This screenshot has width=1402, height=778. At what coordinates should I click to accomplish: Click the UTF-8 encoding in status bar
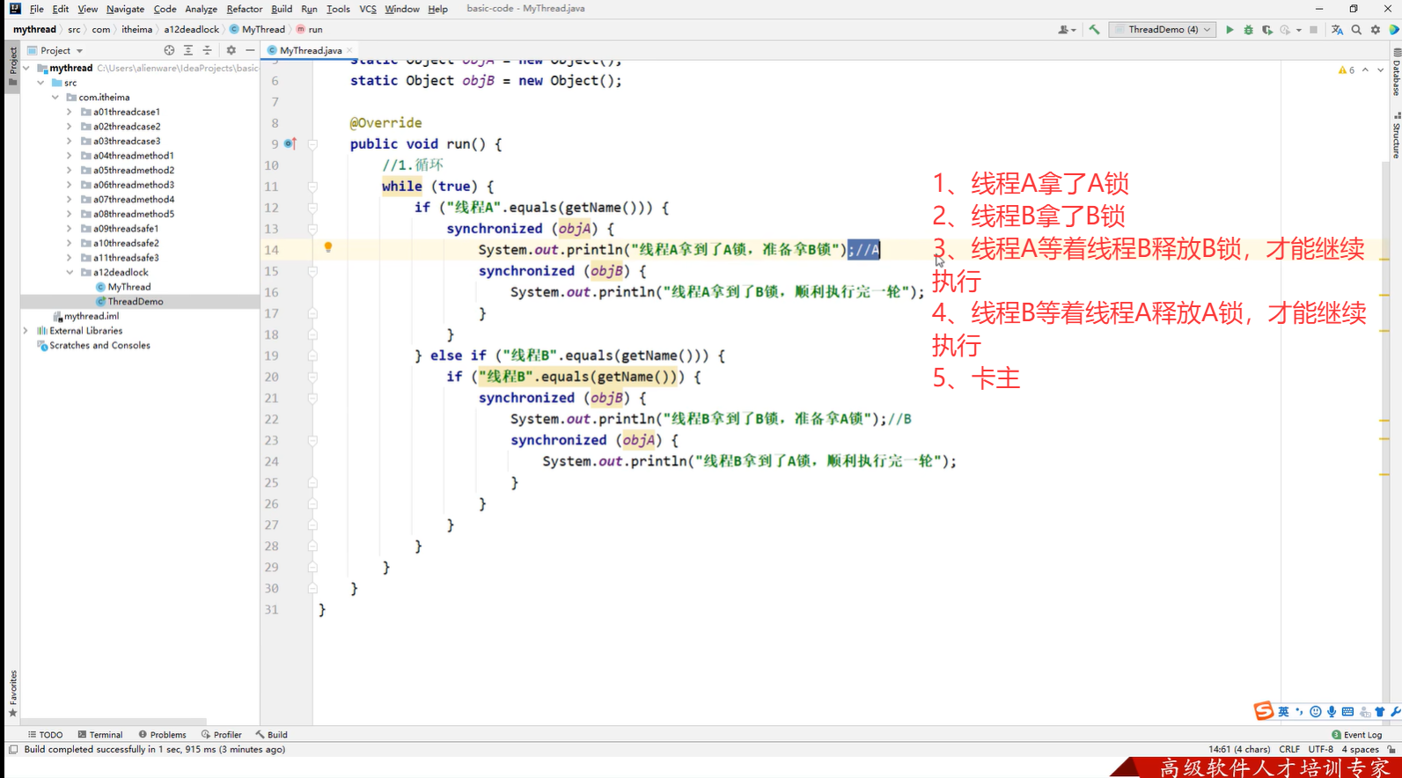coord(1321,750)
